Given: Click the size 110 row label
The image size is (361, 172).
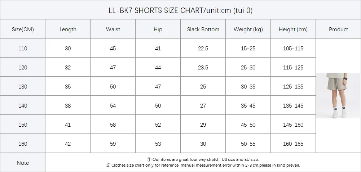Looking at the screenshot, I should [x=23, y=49].
